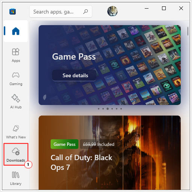Open the Apps section

click(x=16, y=55)
